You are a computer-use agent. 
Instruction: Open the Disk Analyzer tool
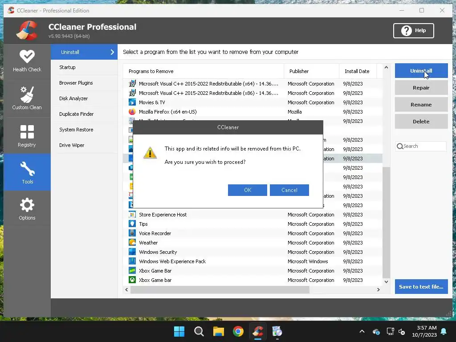[x=84, y=98]
